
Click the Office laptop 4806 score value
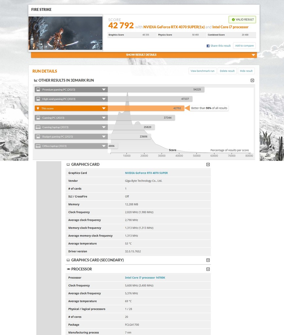coord(111,146)
